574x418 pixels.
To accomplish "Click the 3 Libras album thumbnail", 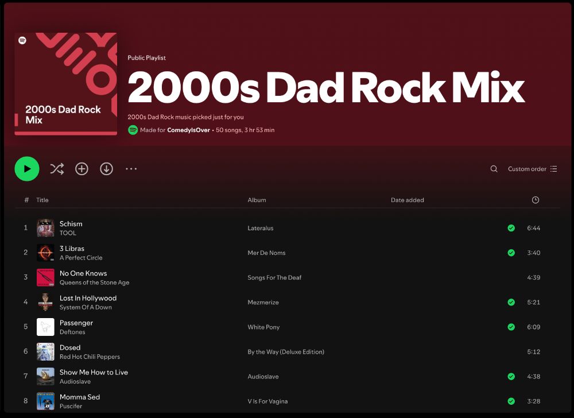I will [45, 253].
